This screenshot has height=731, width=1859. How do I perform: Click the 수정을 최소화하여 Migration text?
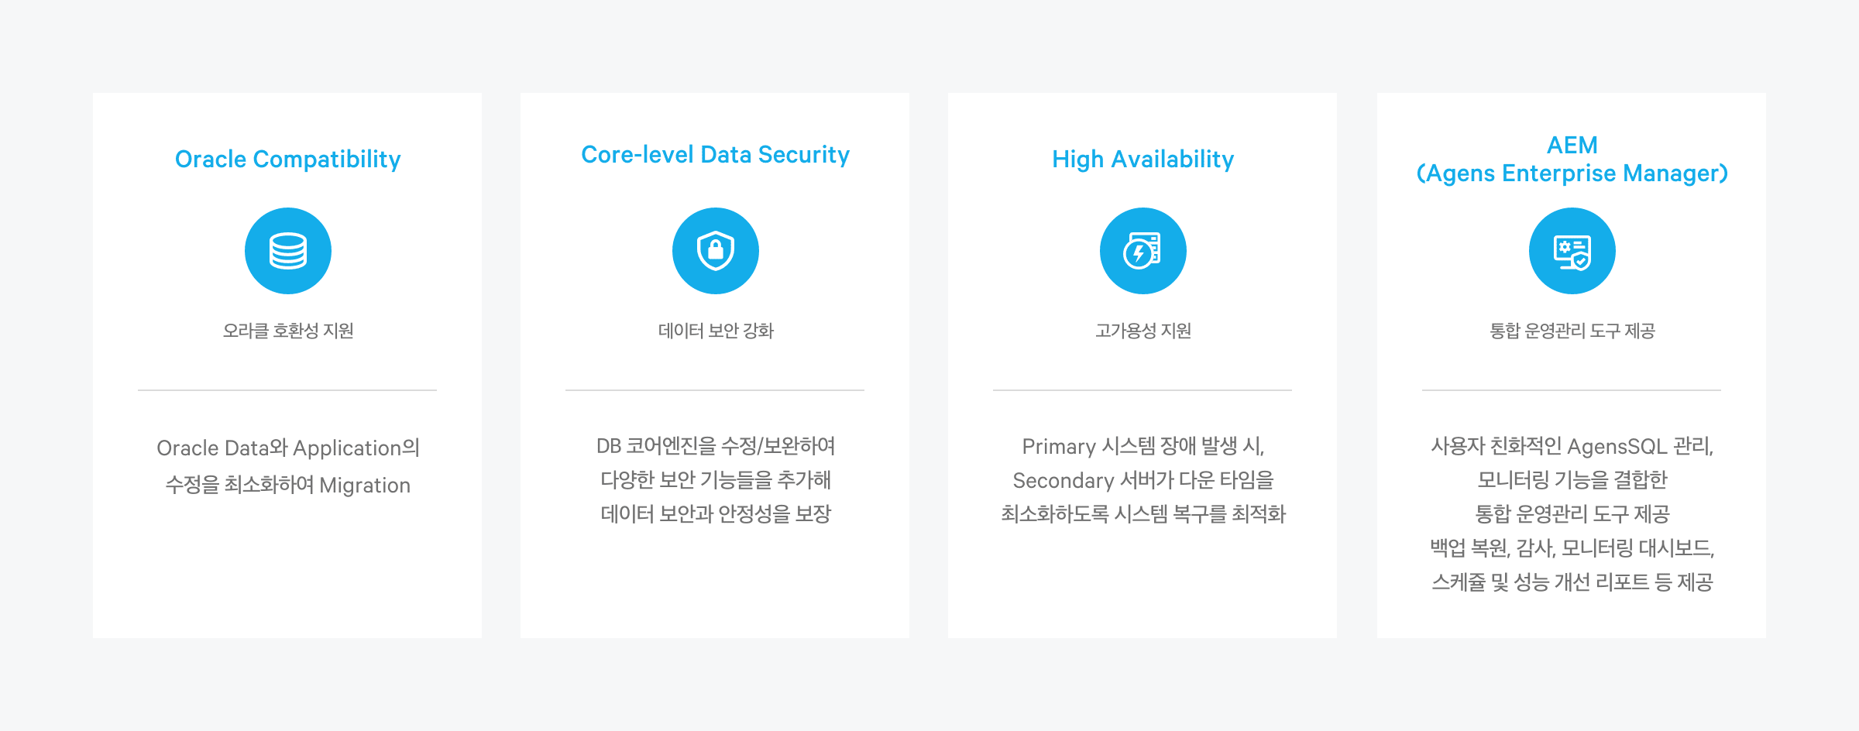(x=288, y=485)
